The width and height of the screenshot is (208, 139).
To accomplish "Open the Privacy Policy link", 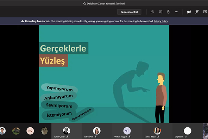I will [161, 21].
